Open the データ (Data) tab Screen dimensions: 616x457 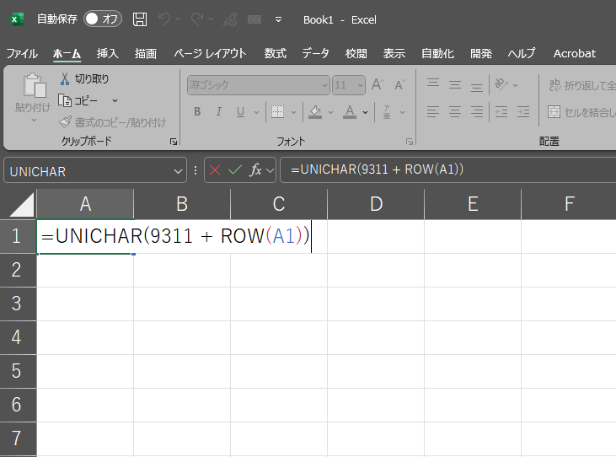pos(315,53)
